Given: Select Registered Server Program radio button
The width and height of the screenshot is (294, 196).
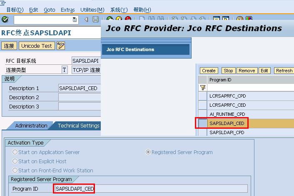Looking at the screenshot, I should [148, 152].
